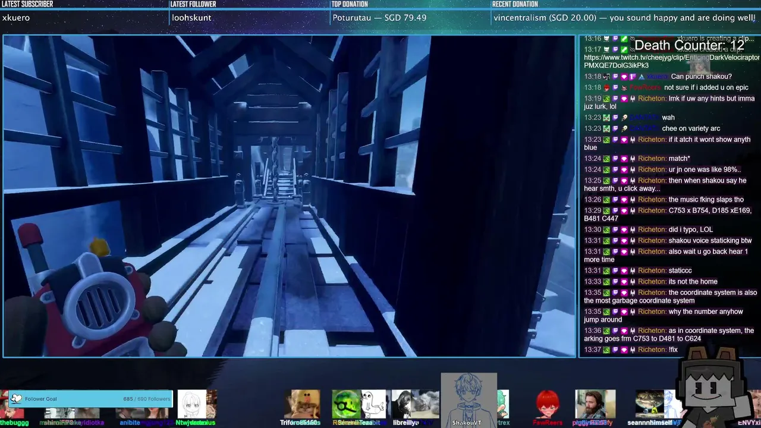Click message "ur jn one was like 98%.."
The height and width of the screenshot is (428, 761).
tap(704, 169)
